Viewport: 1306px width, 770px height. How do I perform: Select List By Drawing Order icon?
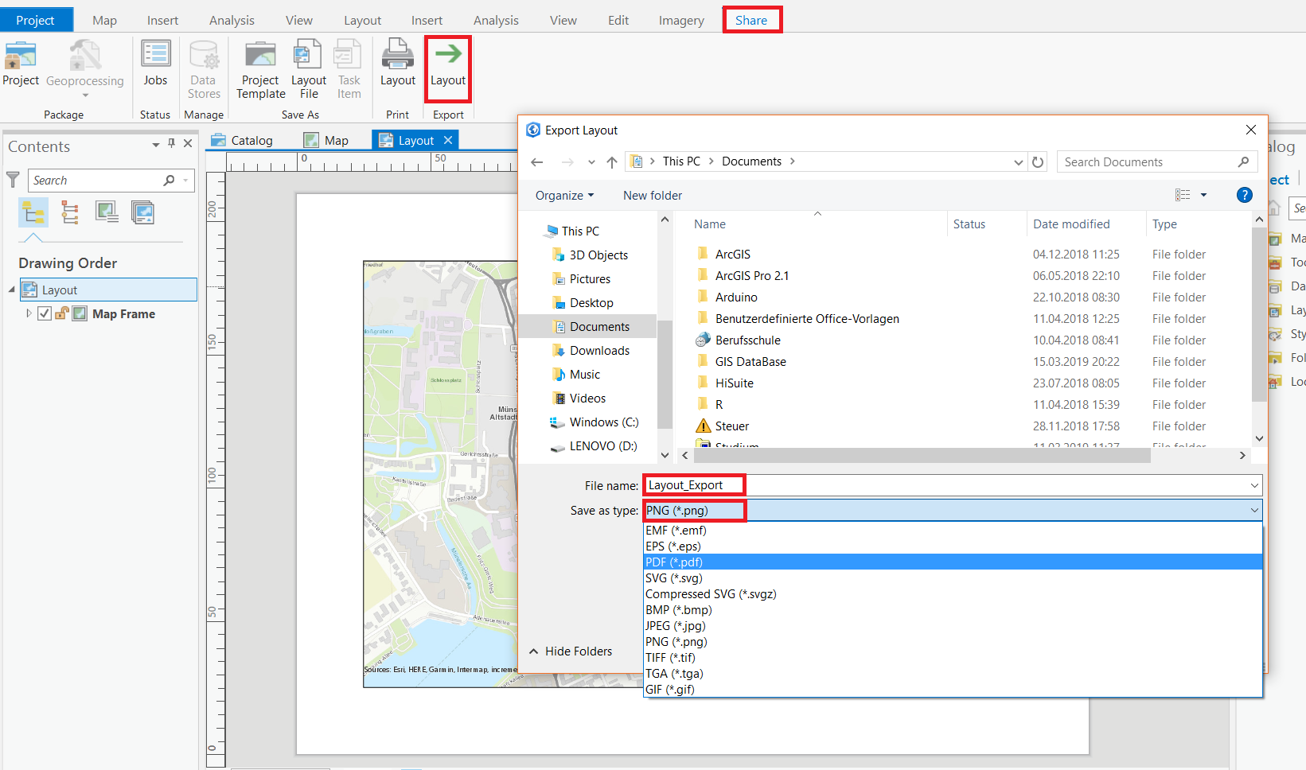coord(33,212)
